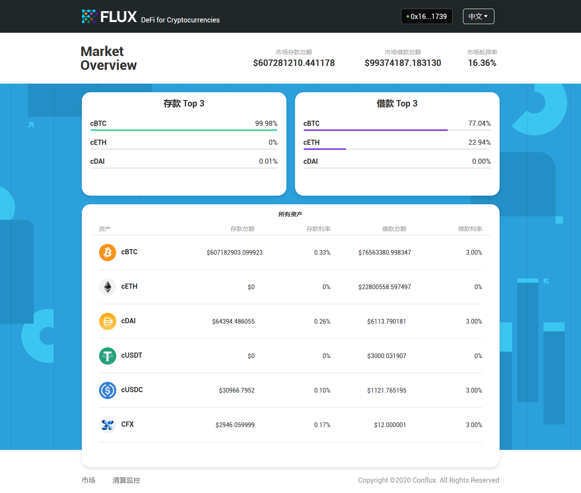Image resolution: width=581 pixels, height=493 pixels.
Task: Click cETH borrow total $22800558.597497
Action: 385,287
